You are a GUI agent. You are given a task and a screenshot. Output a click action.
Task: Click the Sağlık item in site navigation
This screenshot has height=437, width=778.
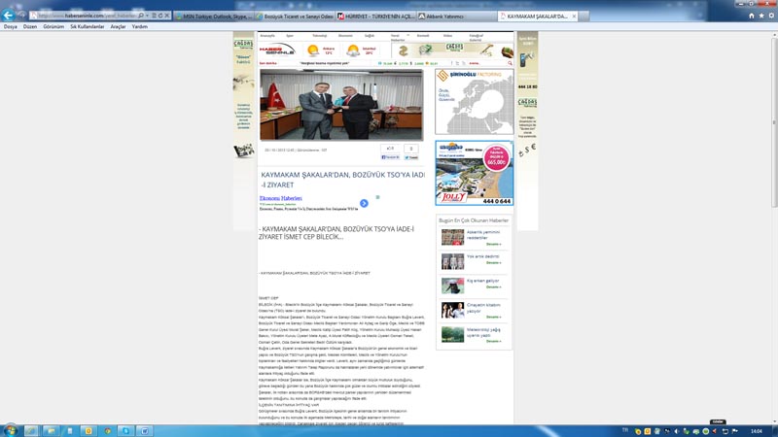(370, 36)
